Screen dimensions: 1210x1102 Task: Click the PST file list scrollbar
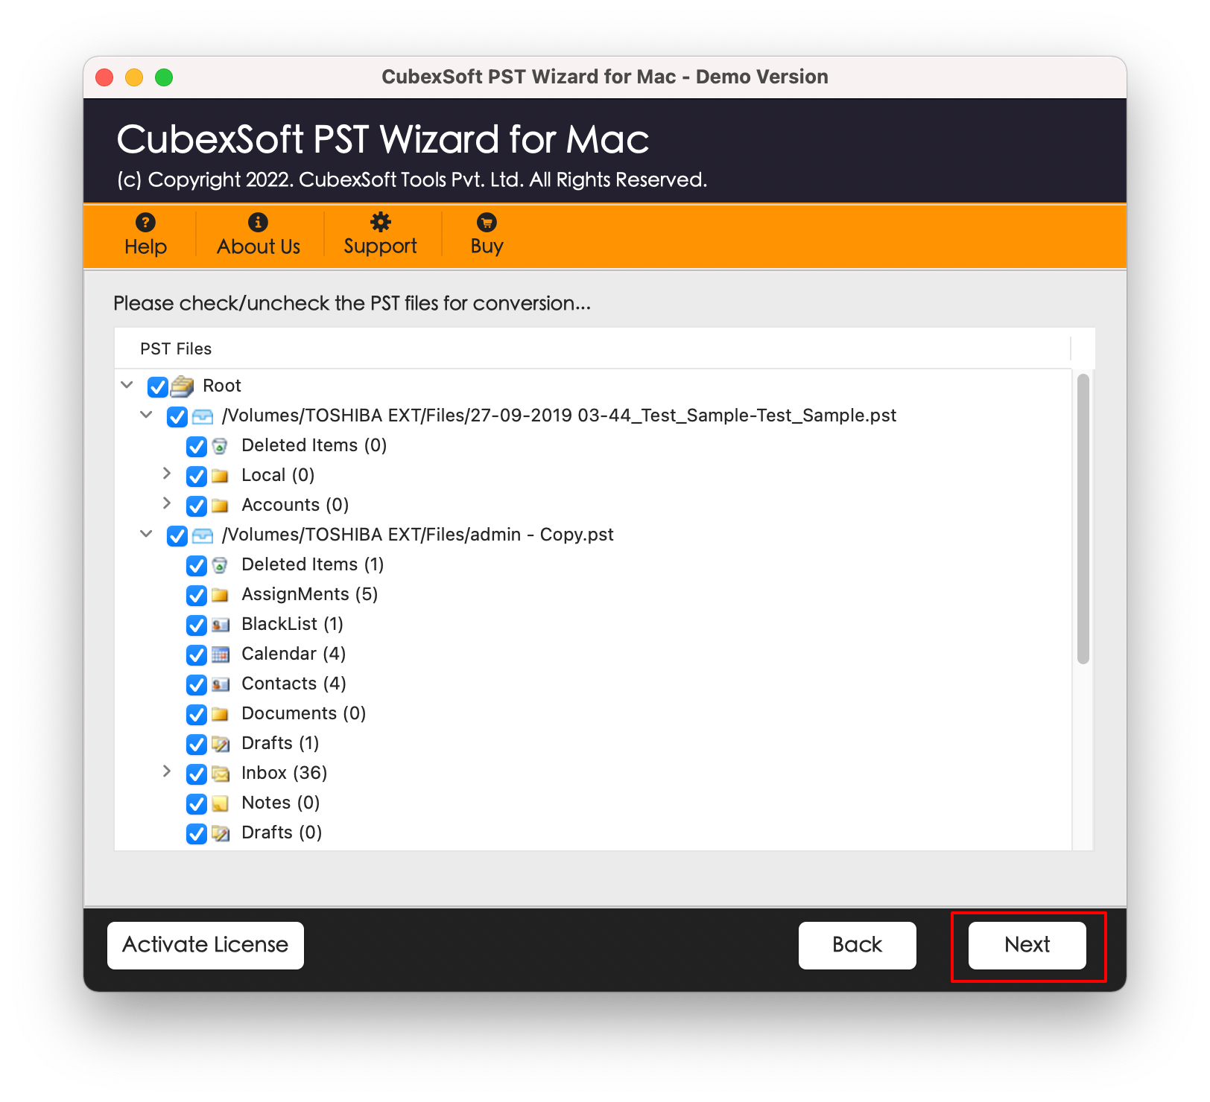(1083, 519)
